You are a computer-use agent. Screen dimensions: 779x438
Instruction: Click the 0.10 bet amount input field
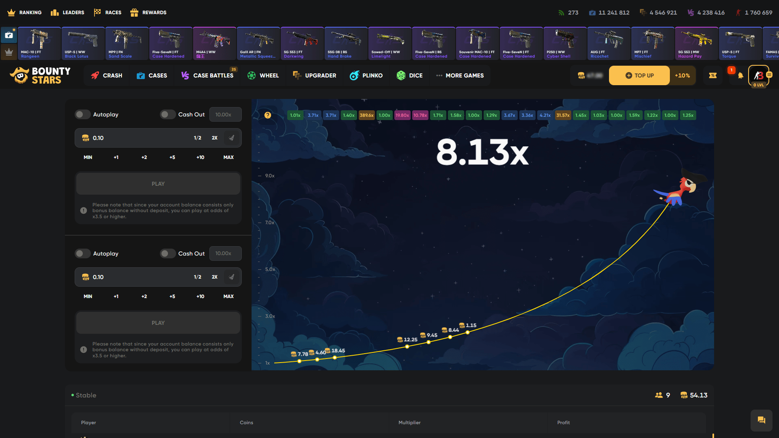click(122, 138)
